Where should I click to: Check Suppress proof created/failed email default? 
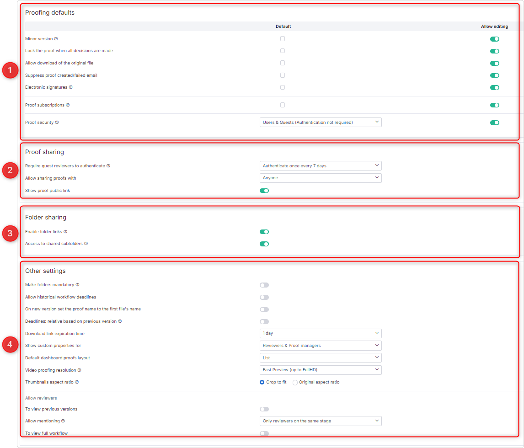(x=283, y=75)
